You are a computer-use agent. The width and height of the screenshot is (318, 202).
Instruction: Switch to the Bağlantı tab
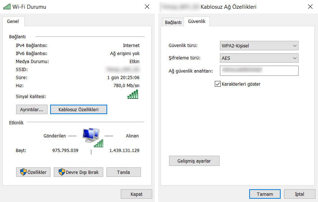coord(173,22)
